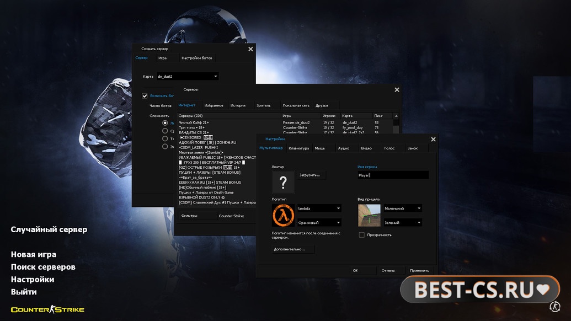
Task: Select server row -CSDM_LAZER PUSHKI
Action: click(217, 148)
